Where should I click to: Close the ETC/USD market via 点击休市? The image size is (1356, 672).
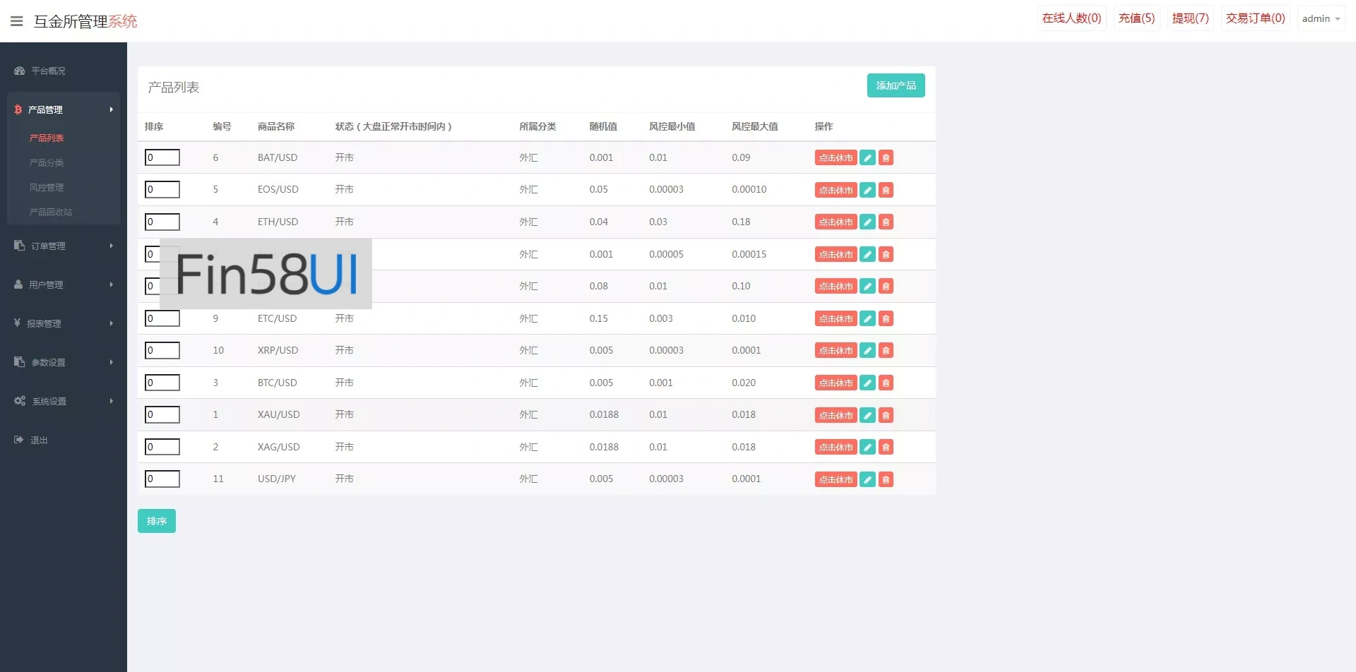[x=835, y=319]
